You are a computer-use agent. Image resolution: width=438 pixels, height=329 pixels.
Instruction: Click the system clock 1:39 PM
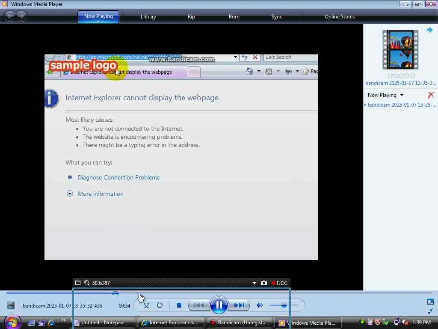click(x=421, y=322)
